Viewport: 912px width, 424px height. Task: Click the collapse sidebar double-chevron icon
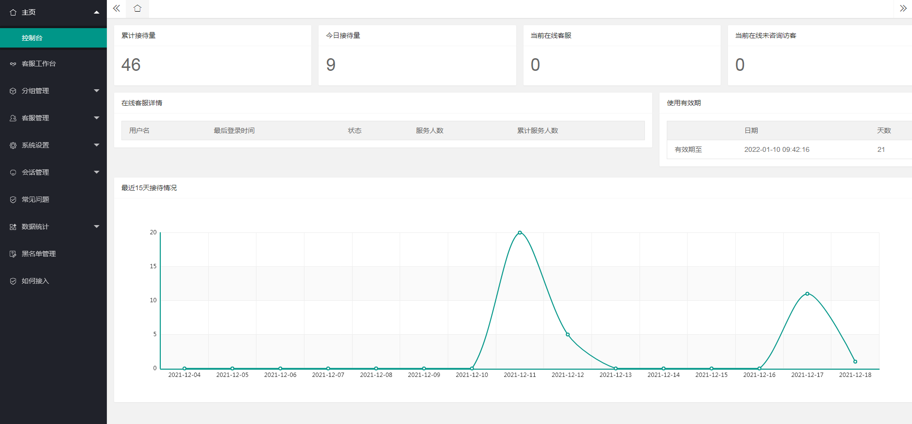117,8
